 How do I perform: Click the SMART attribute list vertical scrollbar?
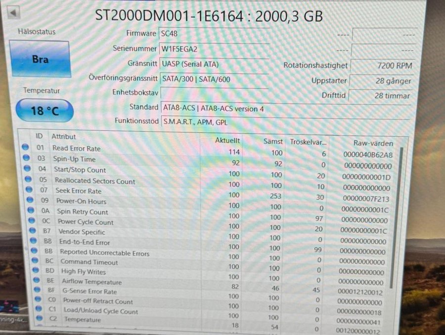(x=398, y=218)
